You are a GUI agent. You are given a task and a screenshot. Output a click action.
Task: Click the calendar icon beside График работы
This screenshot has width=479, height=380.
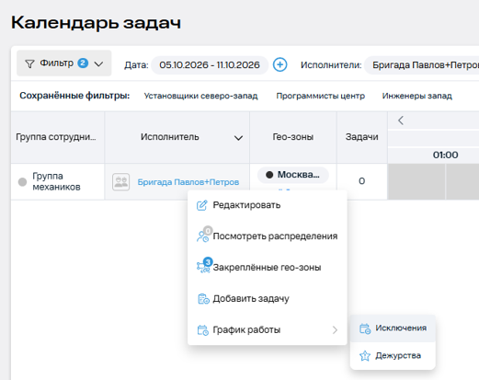[203, 330]
